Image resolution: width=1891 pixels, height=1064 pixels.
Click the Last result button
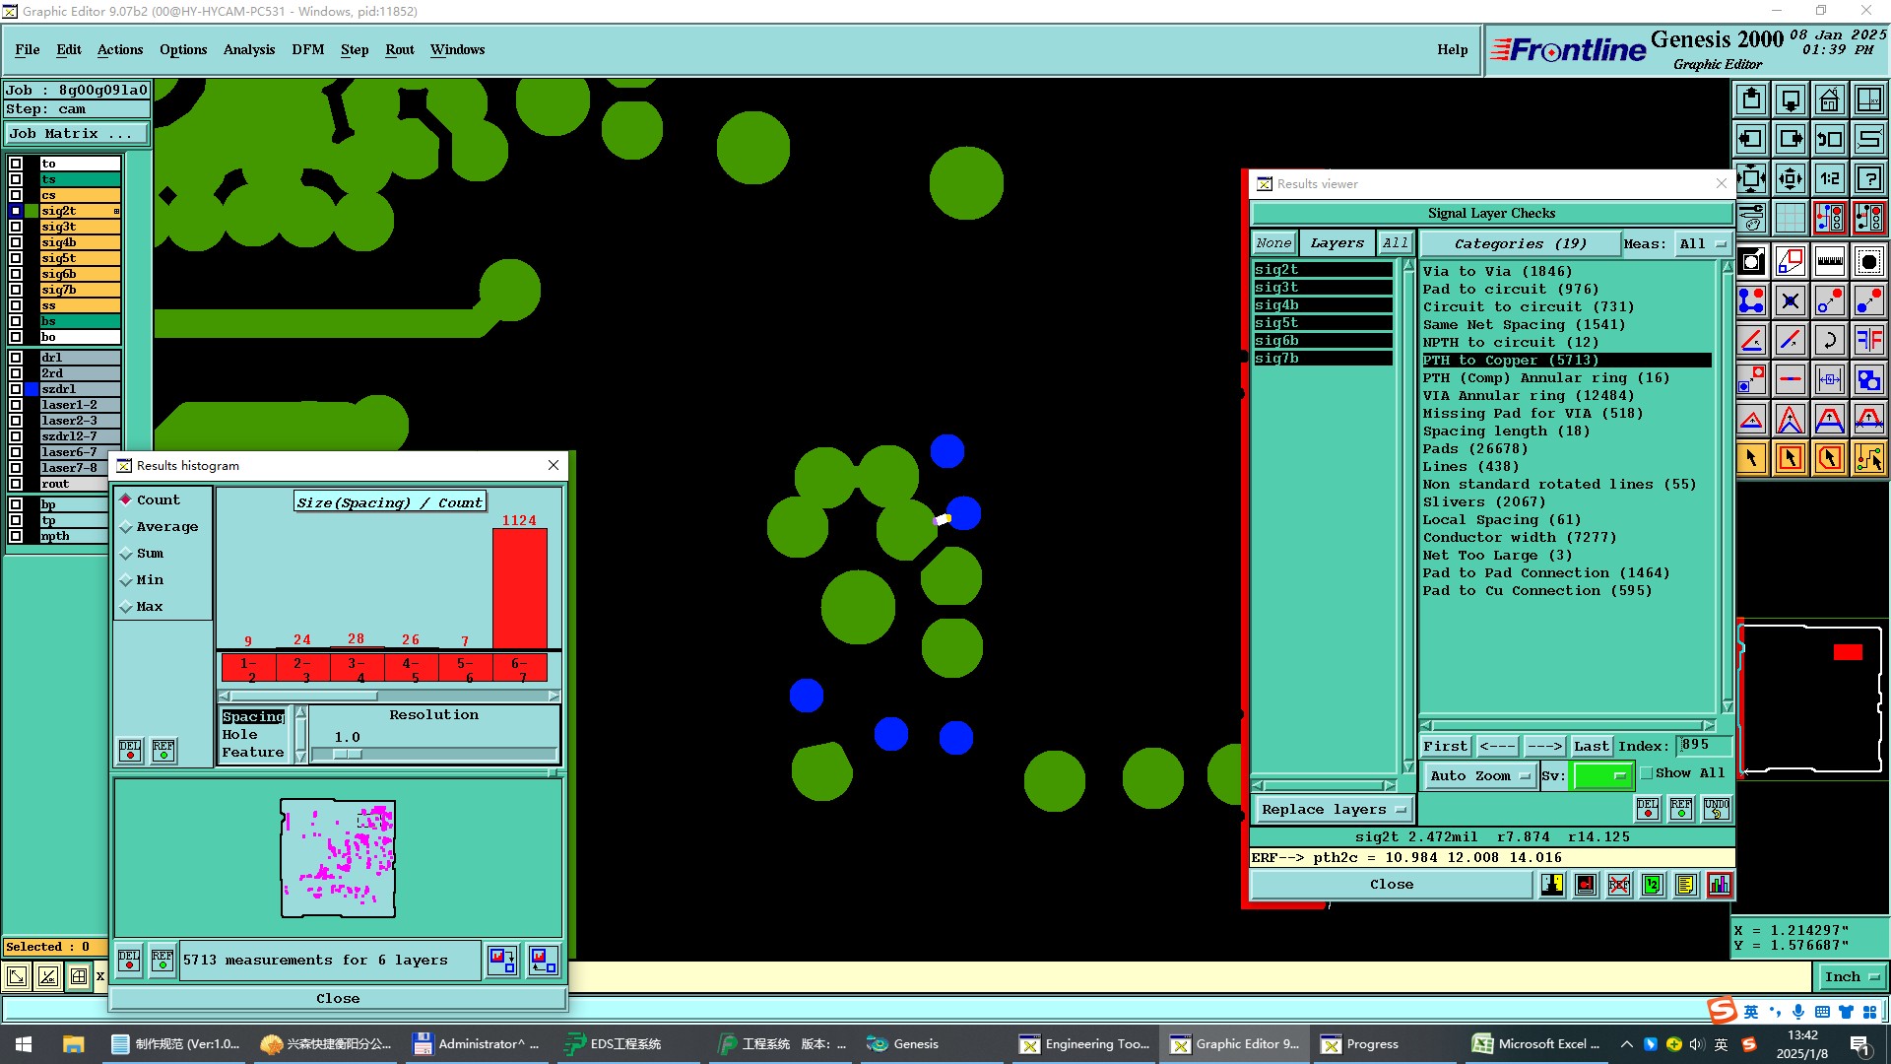[1591, 746]
